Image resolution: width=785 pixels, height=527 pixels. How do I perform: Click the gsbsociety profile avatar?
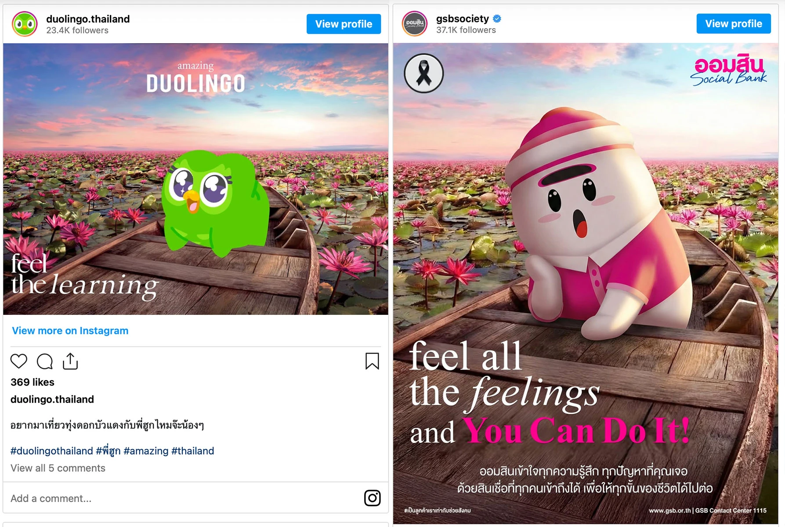415,24
